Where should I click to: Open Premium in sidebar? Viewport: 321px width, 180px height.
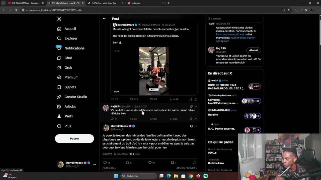tap(67, 77)
